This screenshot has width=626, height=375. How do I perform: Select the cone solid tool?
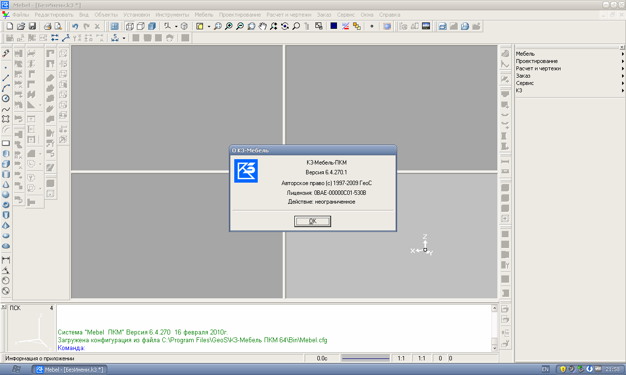pyautogui.click(x=6, y=184)
